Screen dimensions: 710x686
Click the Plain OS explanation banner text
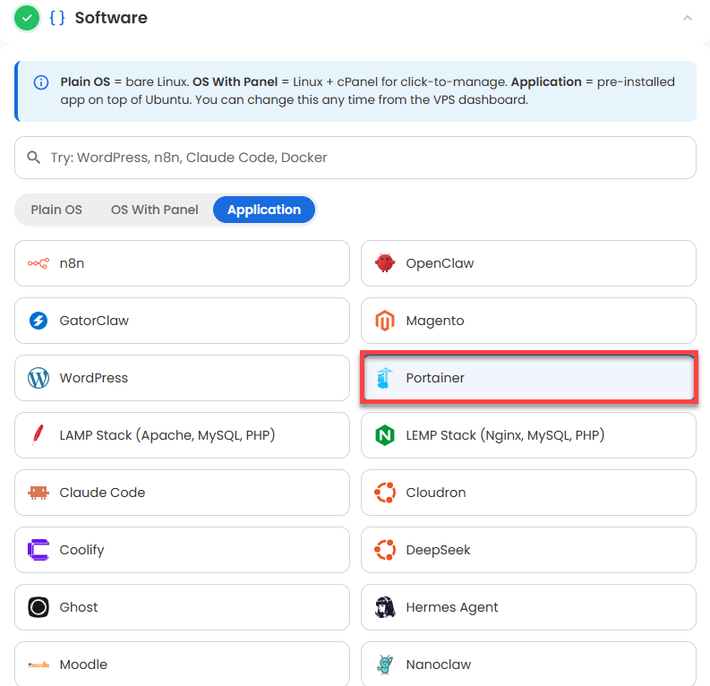tap(368, 91)
